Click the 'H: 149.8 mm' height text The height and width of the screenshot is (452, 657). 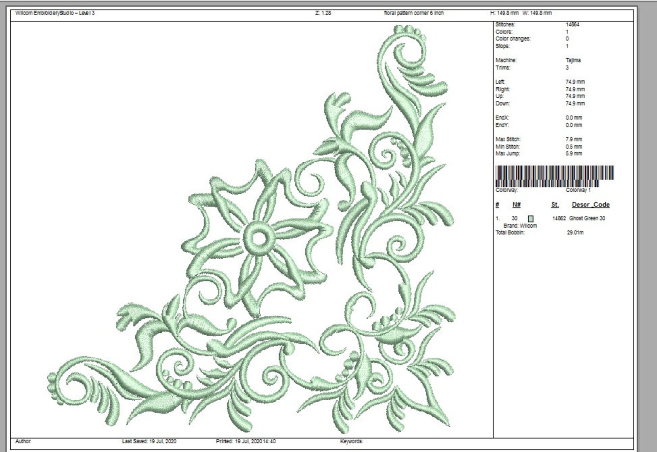point(504,13)
